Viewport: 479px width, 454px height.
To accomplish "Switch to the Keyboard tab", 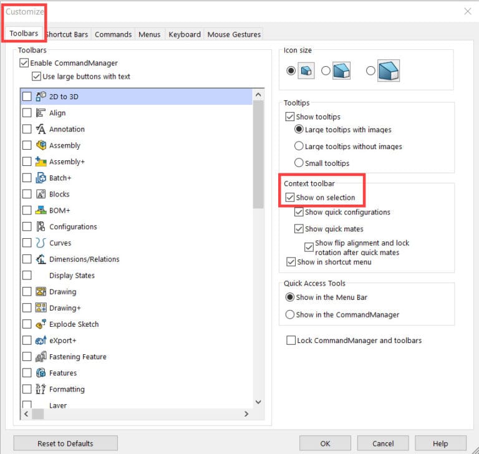I will (x=184, y=34).
